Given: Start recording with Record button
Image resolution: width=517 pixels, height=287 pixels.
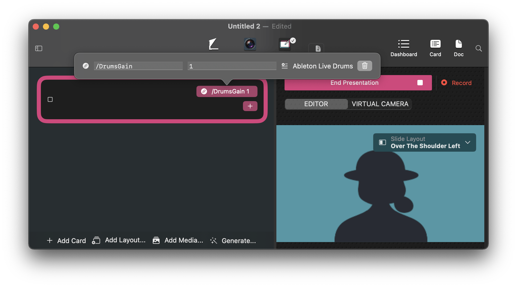Looking at the screenshot, I should point(456,83).
